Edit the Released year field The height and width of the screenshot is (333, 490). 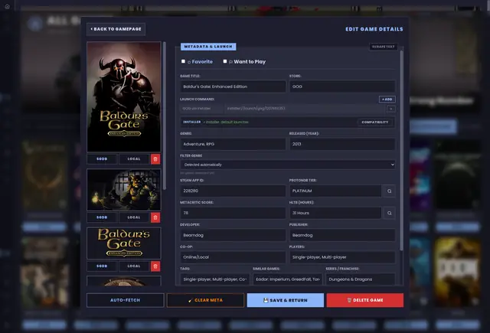[342, 144]
